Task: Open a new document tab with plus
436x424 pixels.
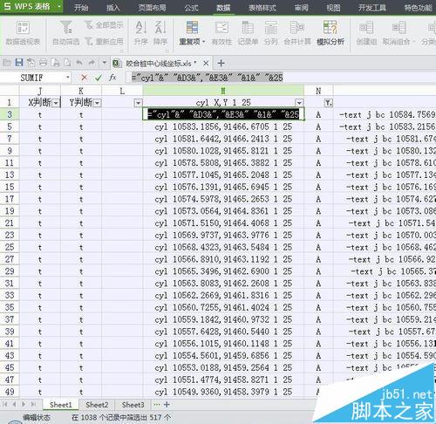Action: click(221, 63)
